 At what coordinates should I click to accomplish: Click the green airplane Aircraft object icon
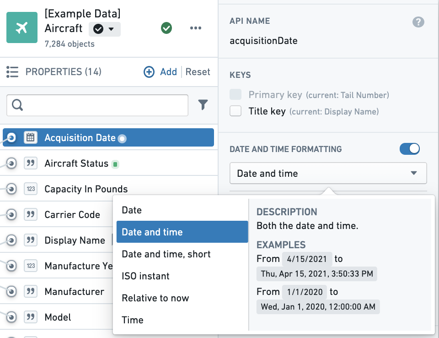(x=22, y=27)
